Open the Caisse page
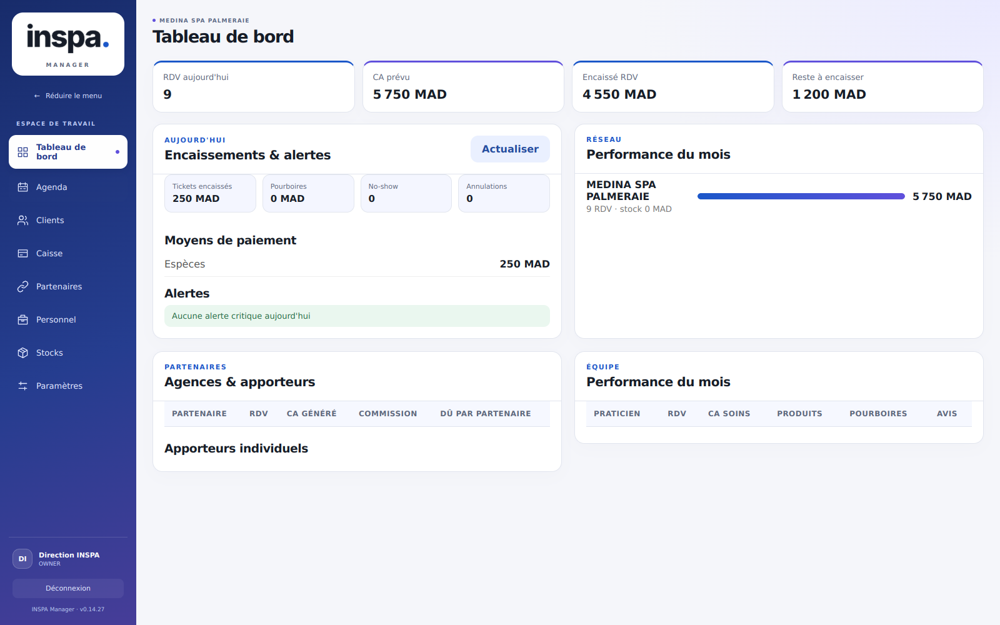 pos(68,253)
